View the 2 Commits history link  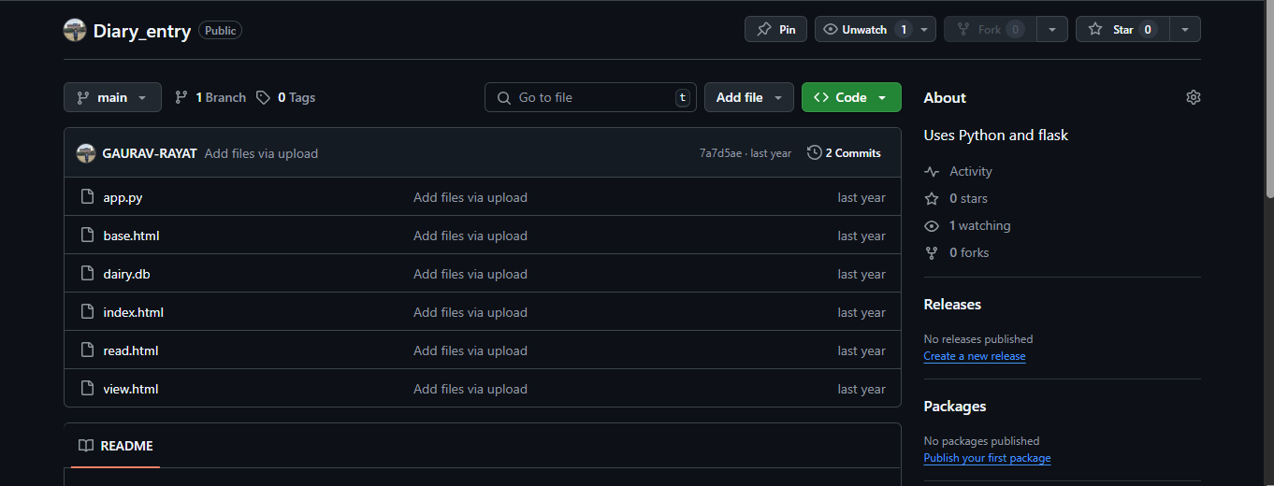tap(845, 153)
